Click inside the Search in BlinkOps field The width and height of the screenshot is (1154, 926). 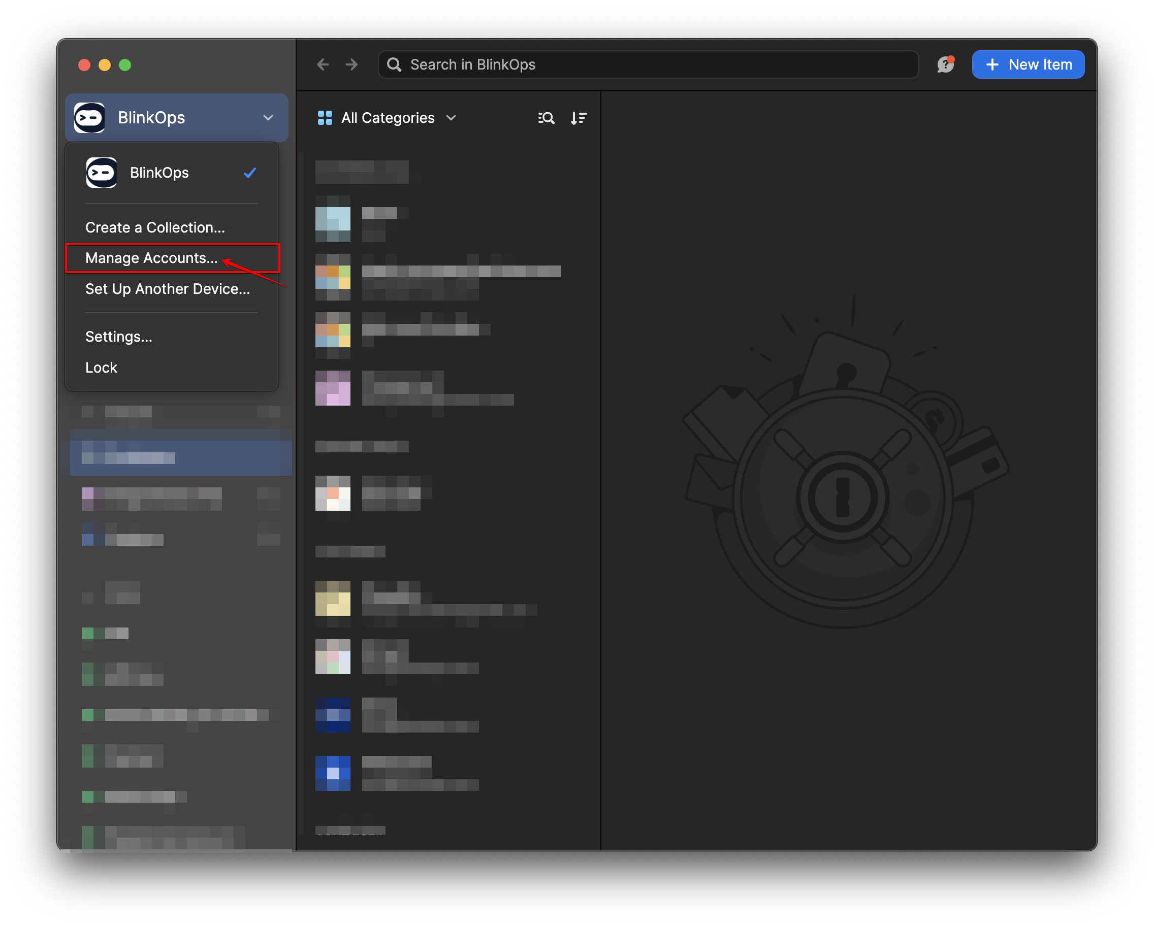pos(589,64)
